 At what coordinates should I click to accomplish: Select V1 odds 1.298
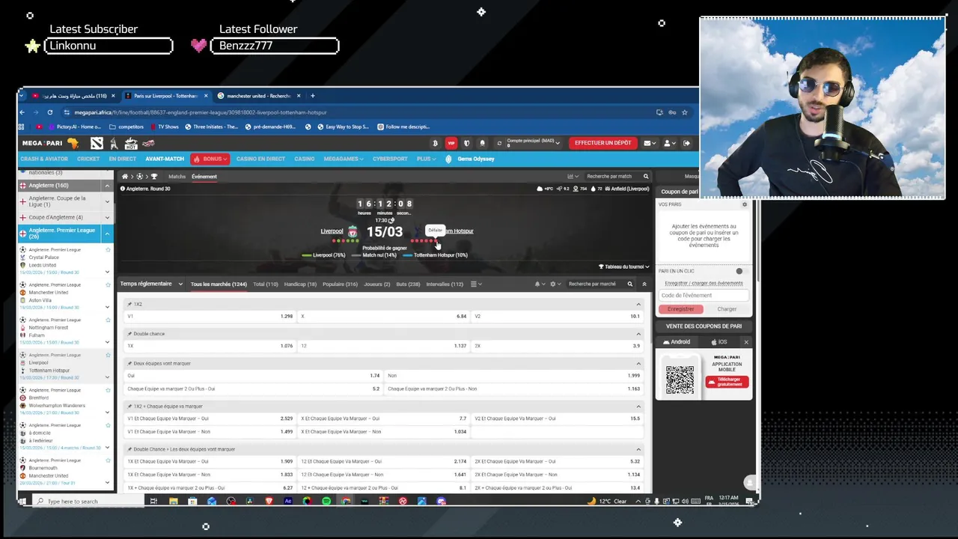[x=210, y=316]
